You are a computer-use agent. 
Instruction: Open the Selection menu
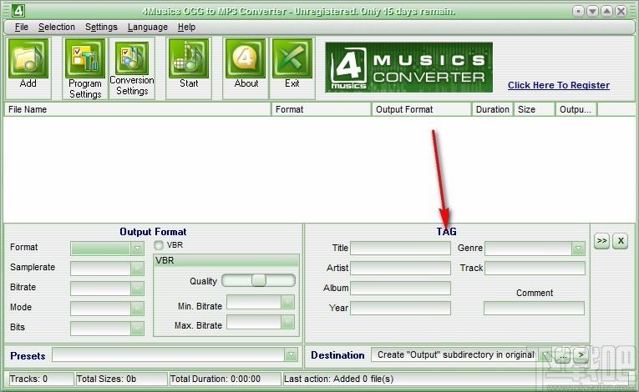click(x=57, y=27)
